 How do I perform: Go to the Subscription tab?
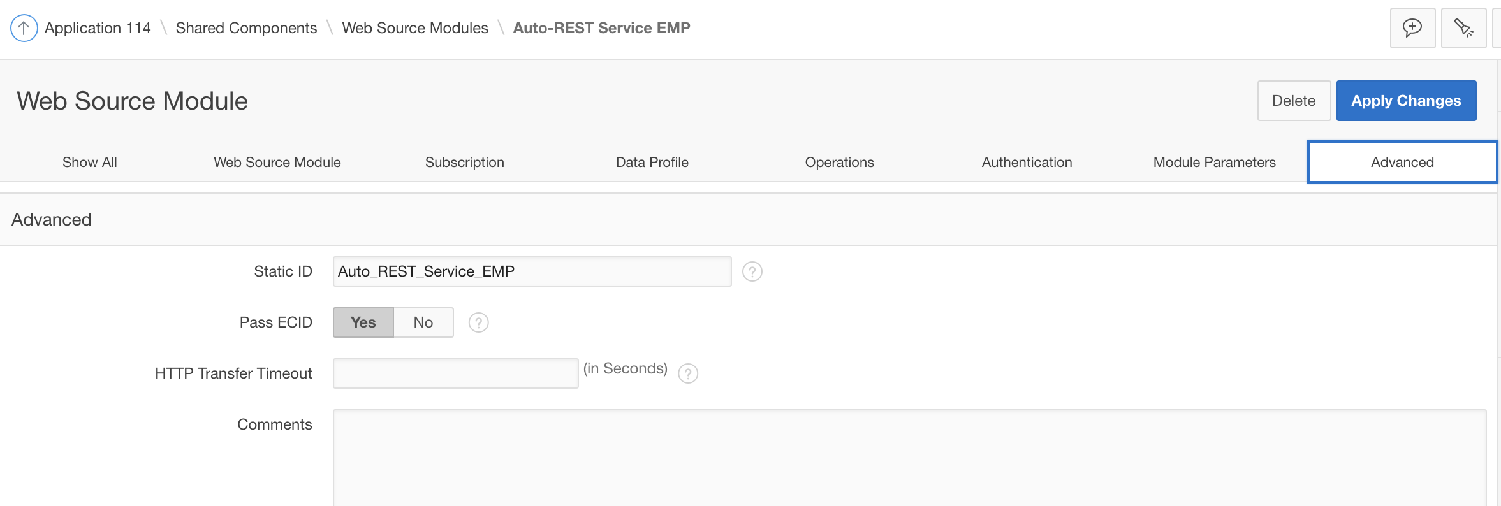tap(465, 163)
